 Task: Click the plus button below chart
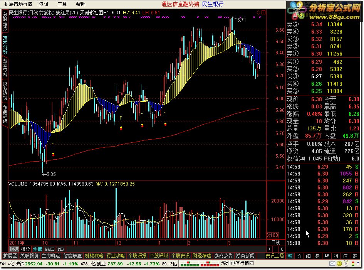click(x=269, y=249)
